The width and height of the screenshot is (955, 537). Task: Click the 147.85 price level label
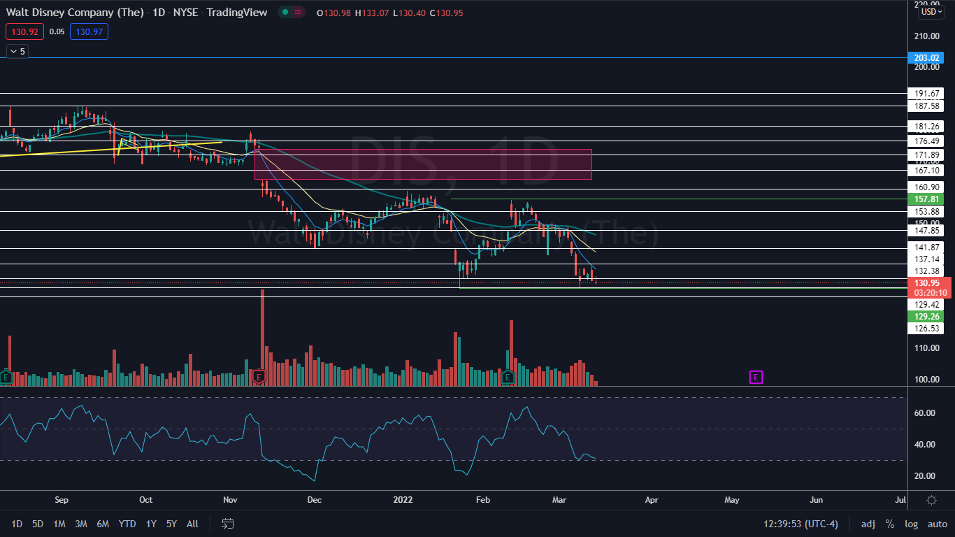[x=926, y=231]
